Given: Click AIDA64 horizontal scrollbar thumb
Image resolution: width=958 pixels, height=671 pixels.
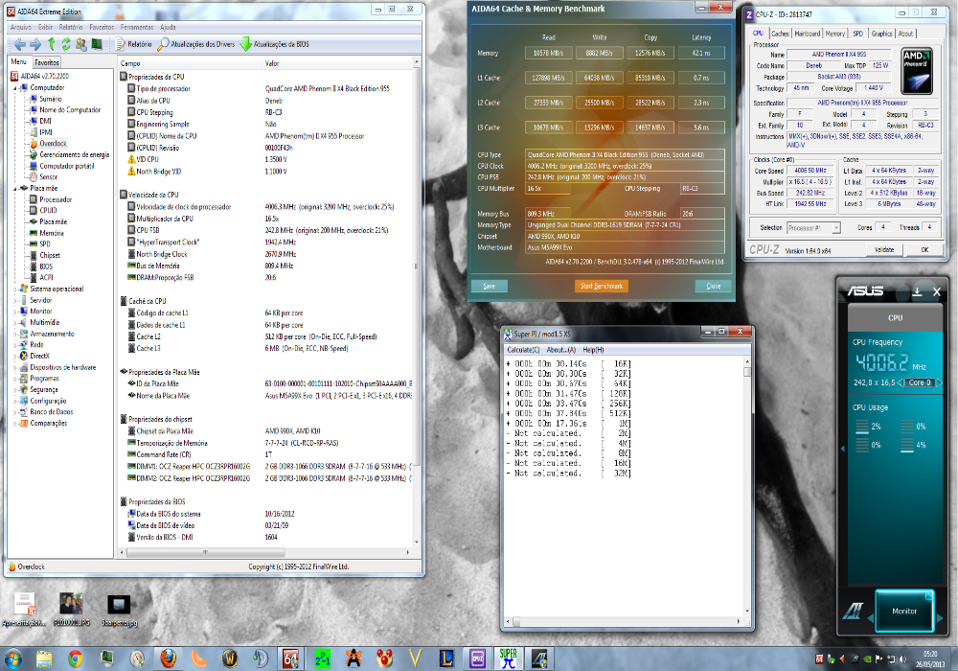Looking at the screenshot, I should tap(205, 552).
